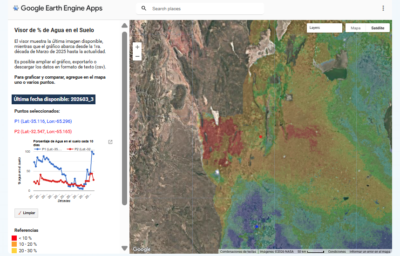Zoom in the map with plus button
400x256 pixels.
tap(137, 47)
